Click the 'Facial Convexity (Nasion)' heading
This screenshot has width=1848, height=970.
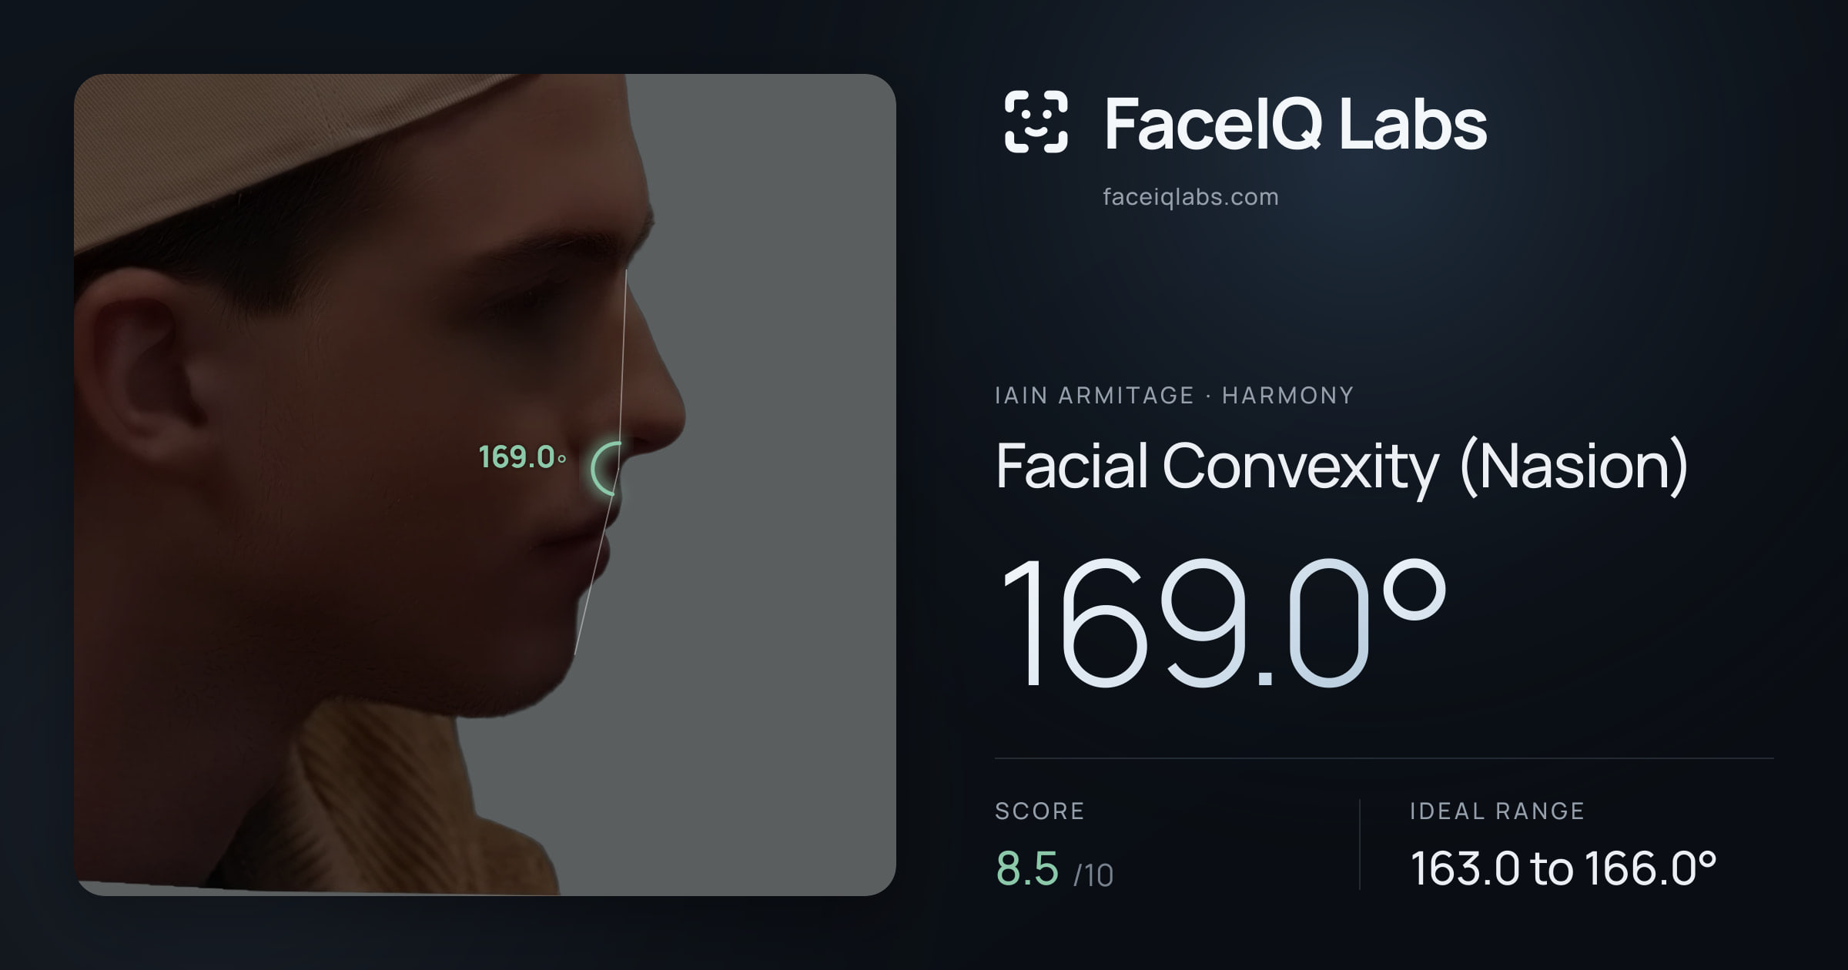point(1341,466)
